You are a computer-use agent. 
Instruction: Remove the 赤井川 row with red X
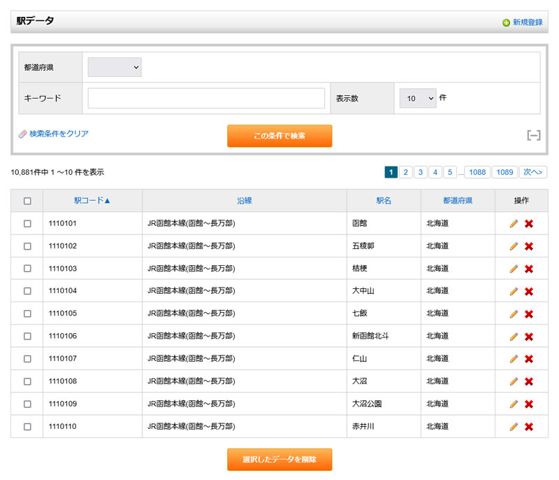529,427
